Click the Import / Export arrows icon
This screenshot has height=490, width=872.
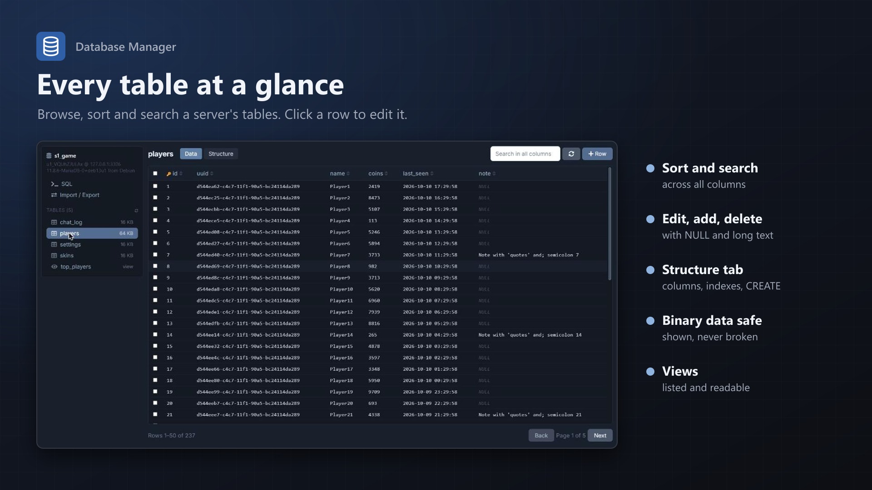pos(54,195)
